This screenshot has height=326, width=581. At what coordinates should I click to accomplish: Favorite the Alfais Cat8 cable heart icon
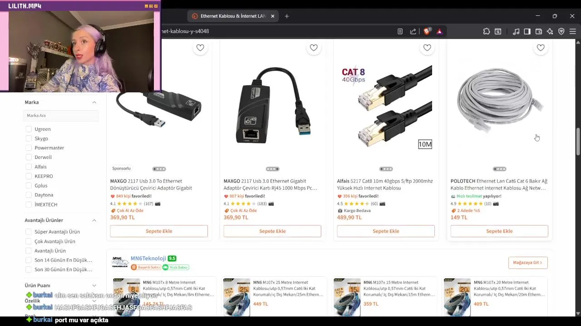(427, 48)
